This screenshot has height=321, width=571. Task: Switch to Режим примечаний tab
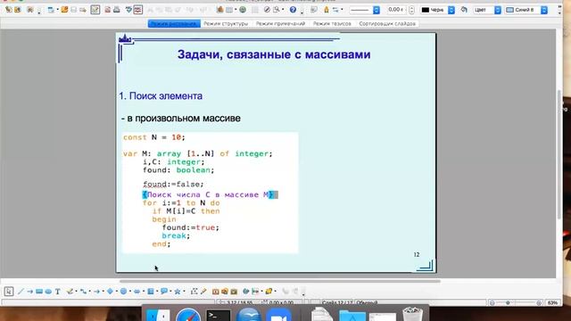280,24
